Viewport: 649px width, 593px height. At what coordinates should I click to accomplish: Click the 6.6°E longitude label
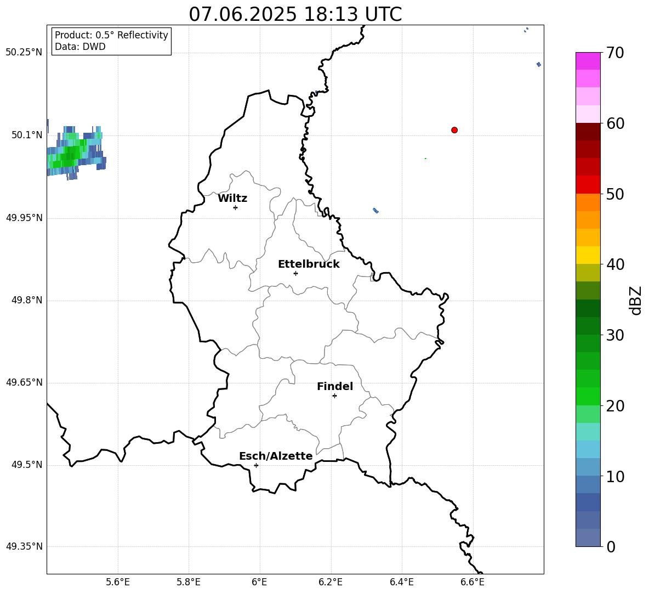click(472, 582)
